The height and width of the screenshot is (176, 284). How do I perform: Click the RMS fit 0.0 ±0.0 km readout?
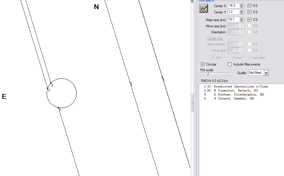click(x=215, y=81)
